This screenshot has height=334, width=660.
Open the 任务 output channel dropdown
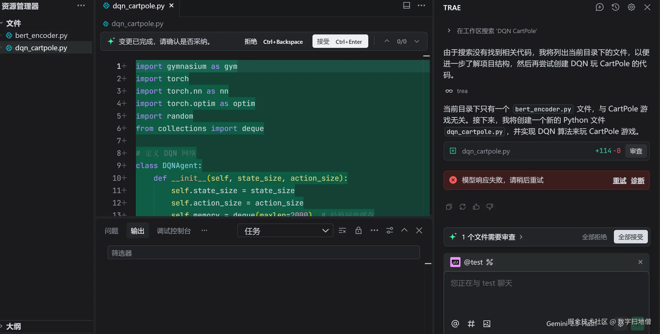point(285,231)
